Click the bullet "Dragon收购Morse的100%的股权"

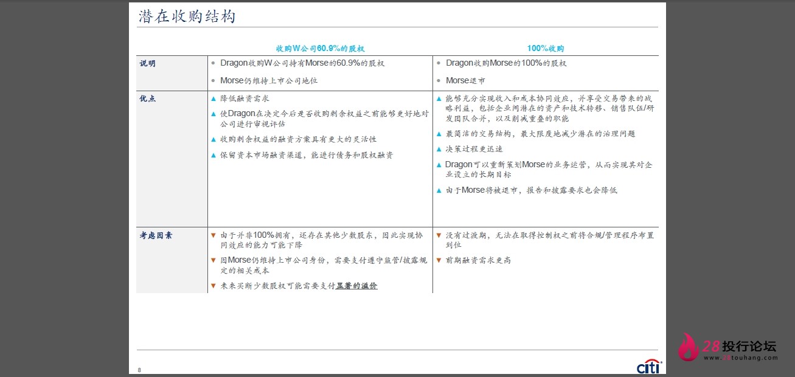click(x=506, y=63)
